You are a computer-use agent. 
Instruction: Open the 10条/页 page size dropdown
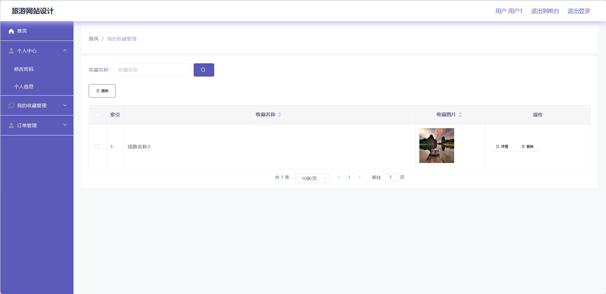point(312,178)
